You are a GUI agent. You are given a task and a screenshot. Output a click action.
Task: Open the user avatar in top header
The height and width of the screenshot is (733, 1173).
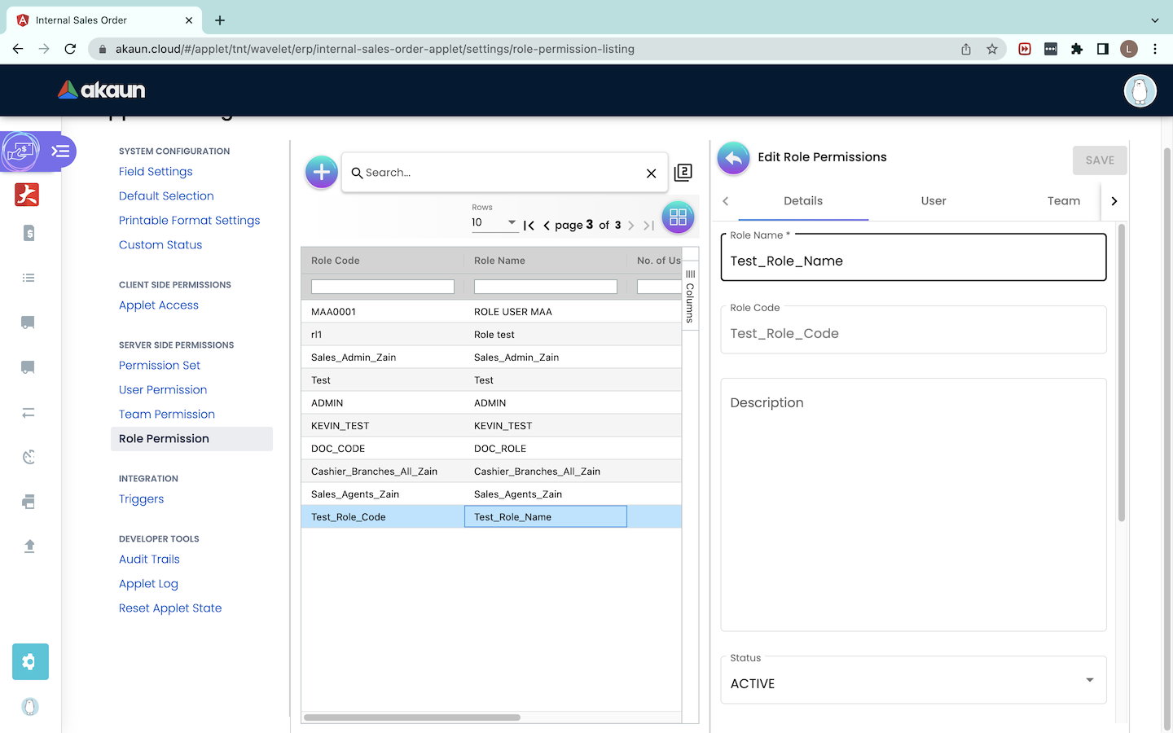1140,90
